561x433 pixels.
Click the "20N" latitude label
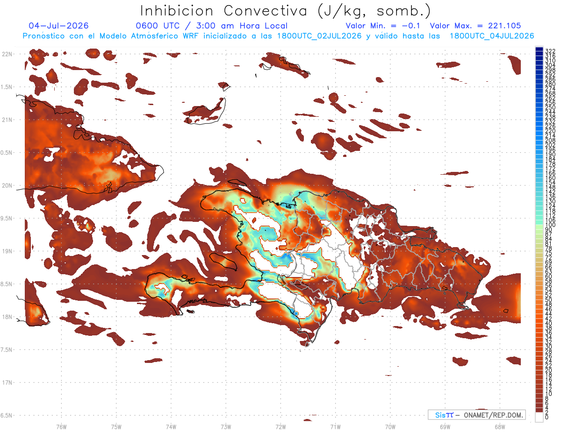click(x=7, y=185)
